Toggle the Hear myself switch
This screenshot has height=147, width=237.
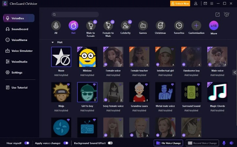click(27, 143)
